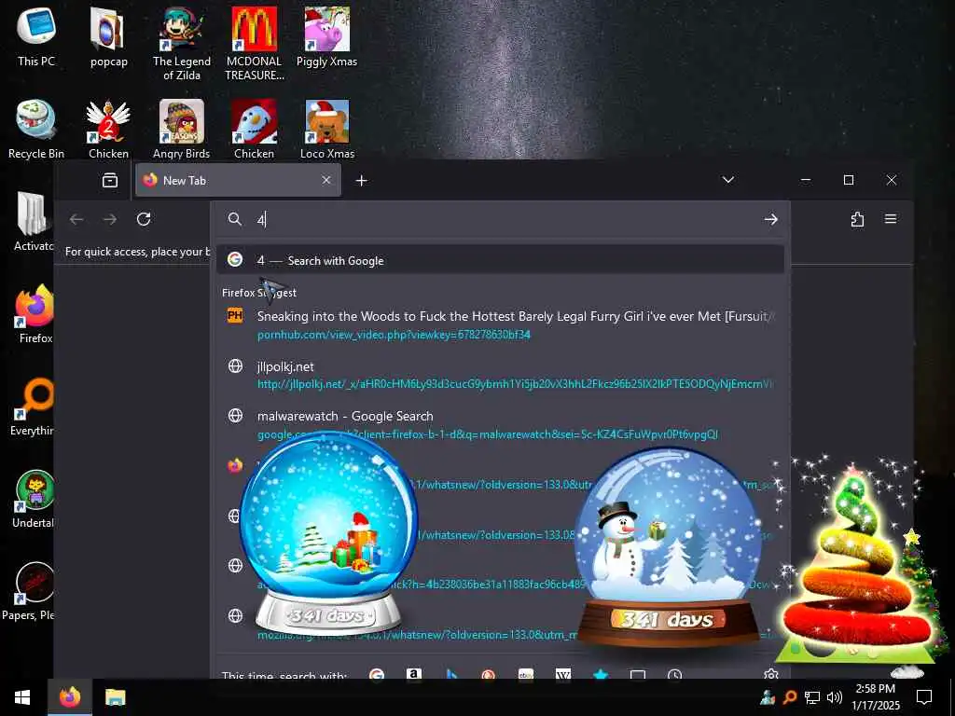Viewport: 955px width, 716px height.
Task: Open Windows Start menu
Action: tap(22, 697)
